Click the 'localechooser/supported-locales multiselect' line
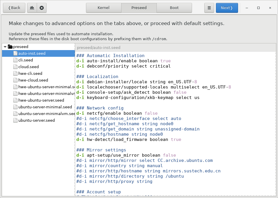Screen dimensions: 278x198 [154, 87]
